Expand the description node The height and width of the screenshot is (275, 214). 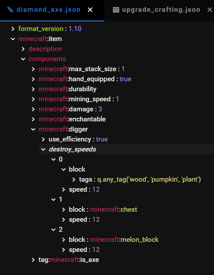coord(23,49)
